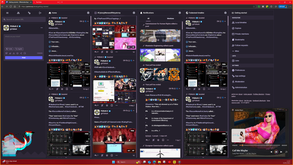293x165 pixels.
Task: Click the attach media icon in composer
Action: point(6,53)
